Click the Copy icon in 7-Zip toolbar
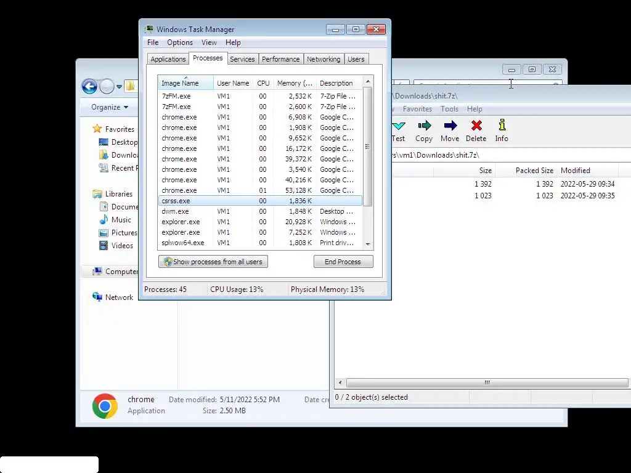 pos(424,126)
